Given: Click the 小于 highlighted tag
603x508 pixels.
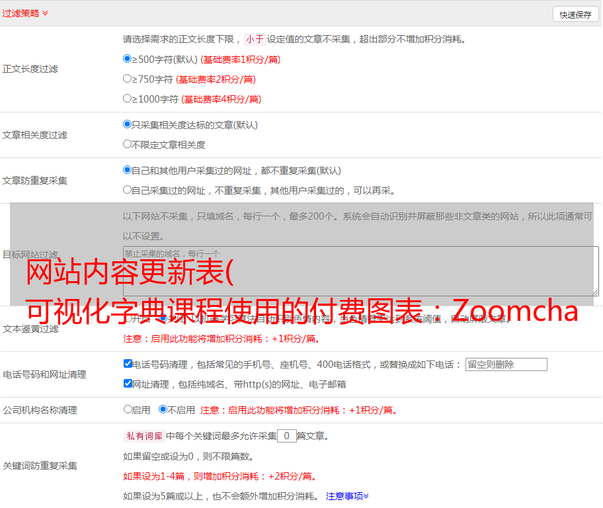Looking at the screenshot, I should 255,39.
